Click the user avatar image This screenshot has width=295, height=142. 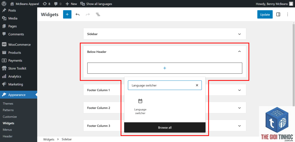coord(291,4)
